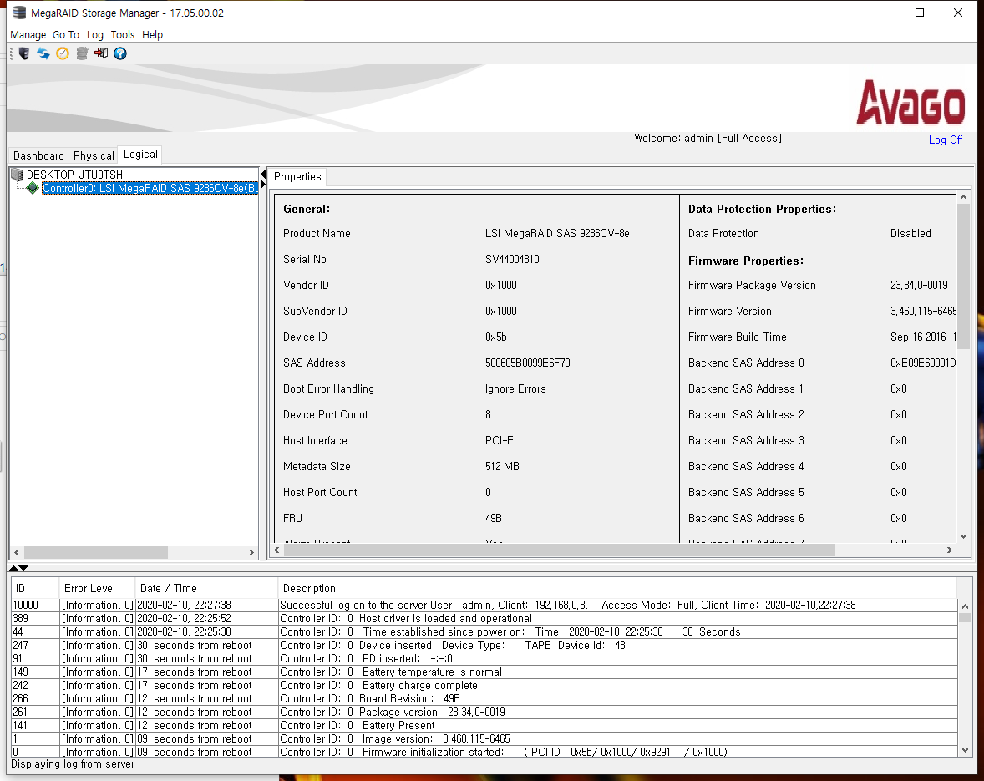Click the grey disk-stack virtual drive icon
Screen dimensions: 984x781
[x=82, y=53]
